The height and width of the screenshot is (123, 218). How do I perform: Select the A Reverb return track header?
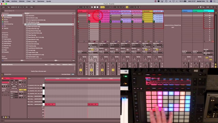187,11
